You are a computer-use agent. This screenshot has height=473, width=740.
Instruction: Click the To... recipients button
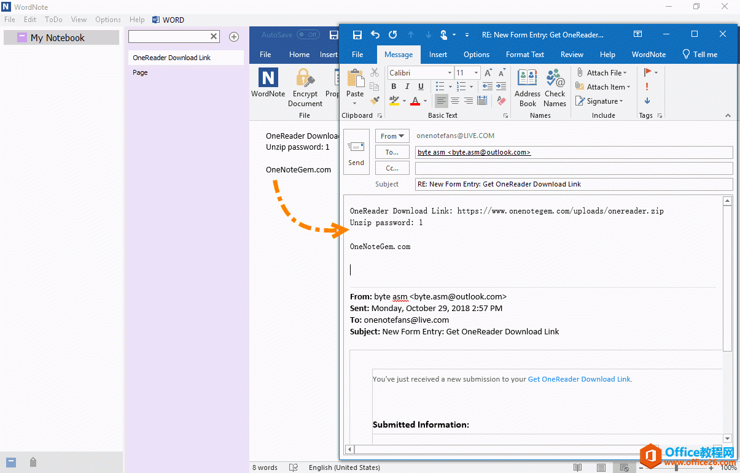(392, 152)
